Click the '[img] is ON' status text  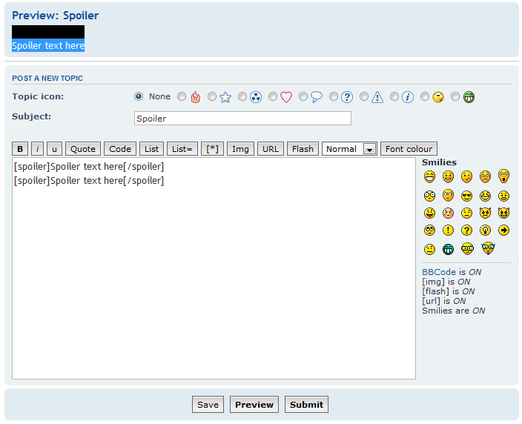446,282
